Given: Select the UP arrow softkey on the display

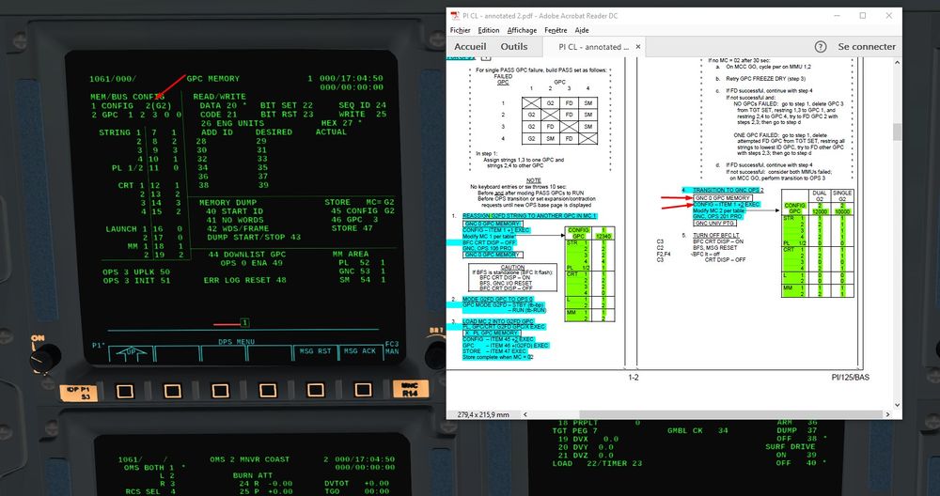Looking at the screenshot, I should 132,353.
